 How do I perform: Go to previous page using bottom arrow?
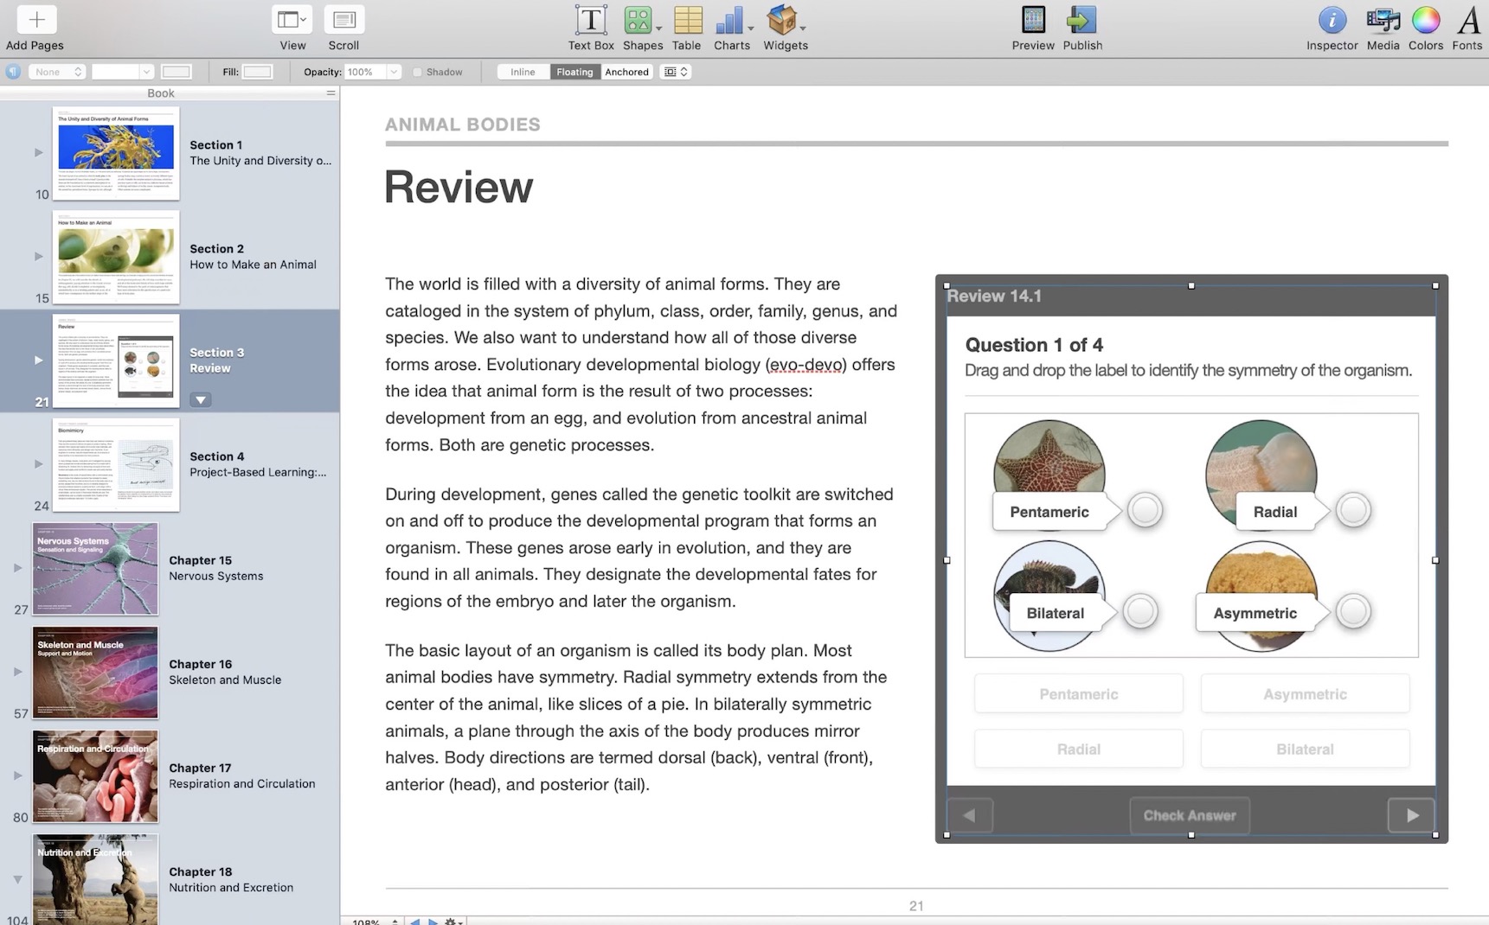pyautogui.click(x=414, y=922)
